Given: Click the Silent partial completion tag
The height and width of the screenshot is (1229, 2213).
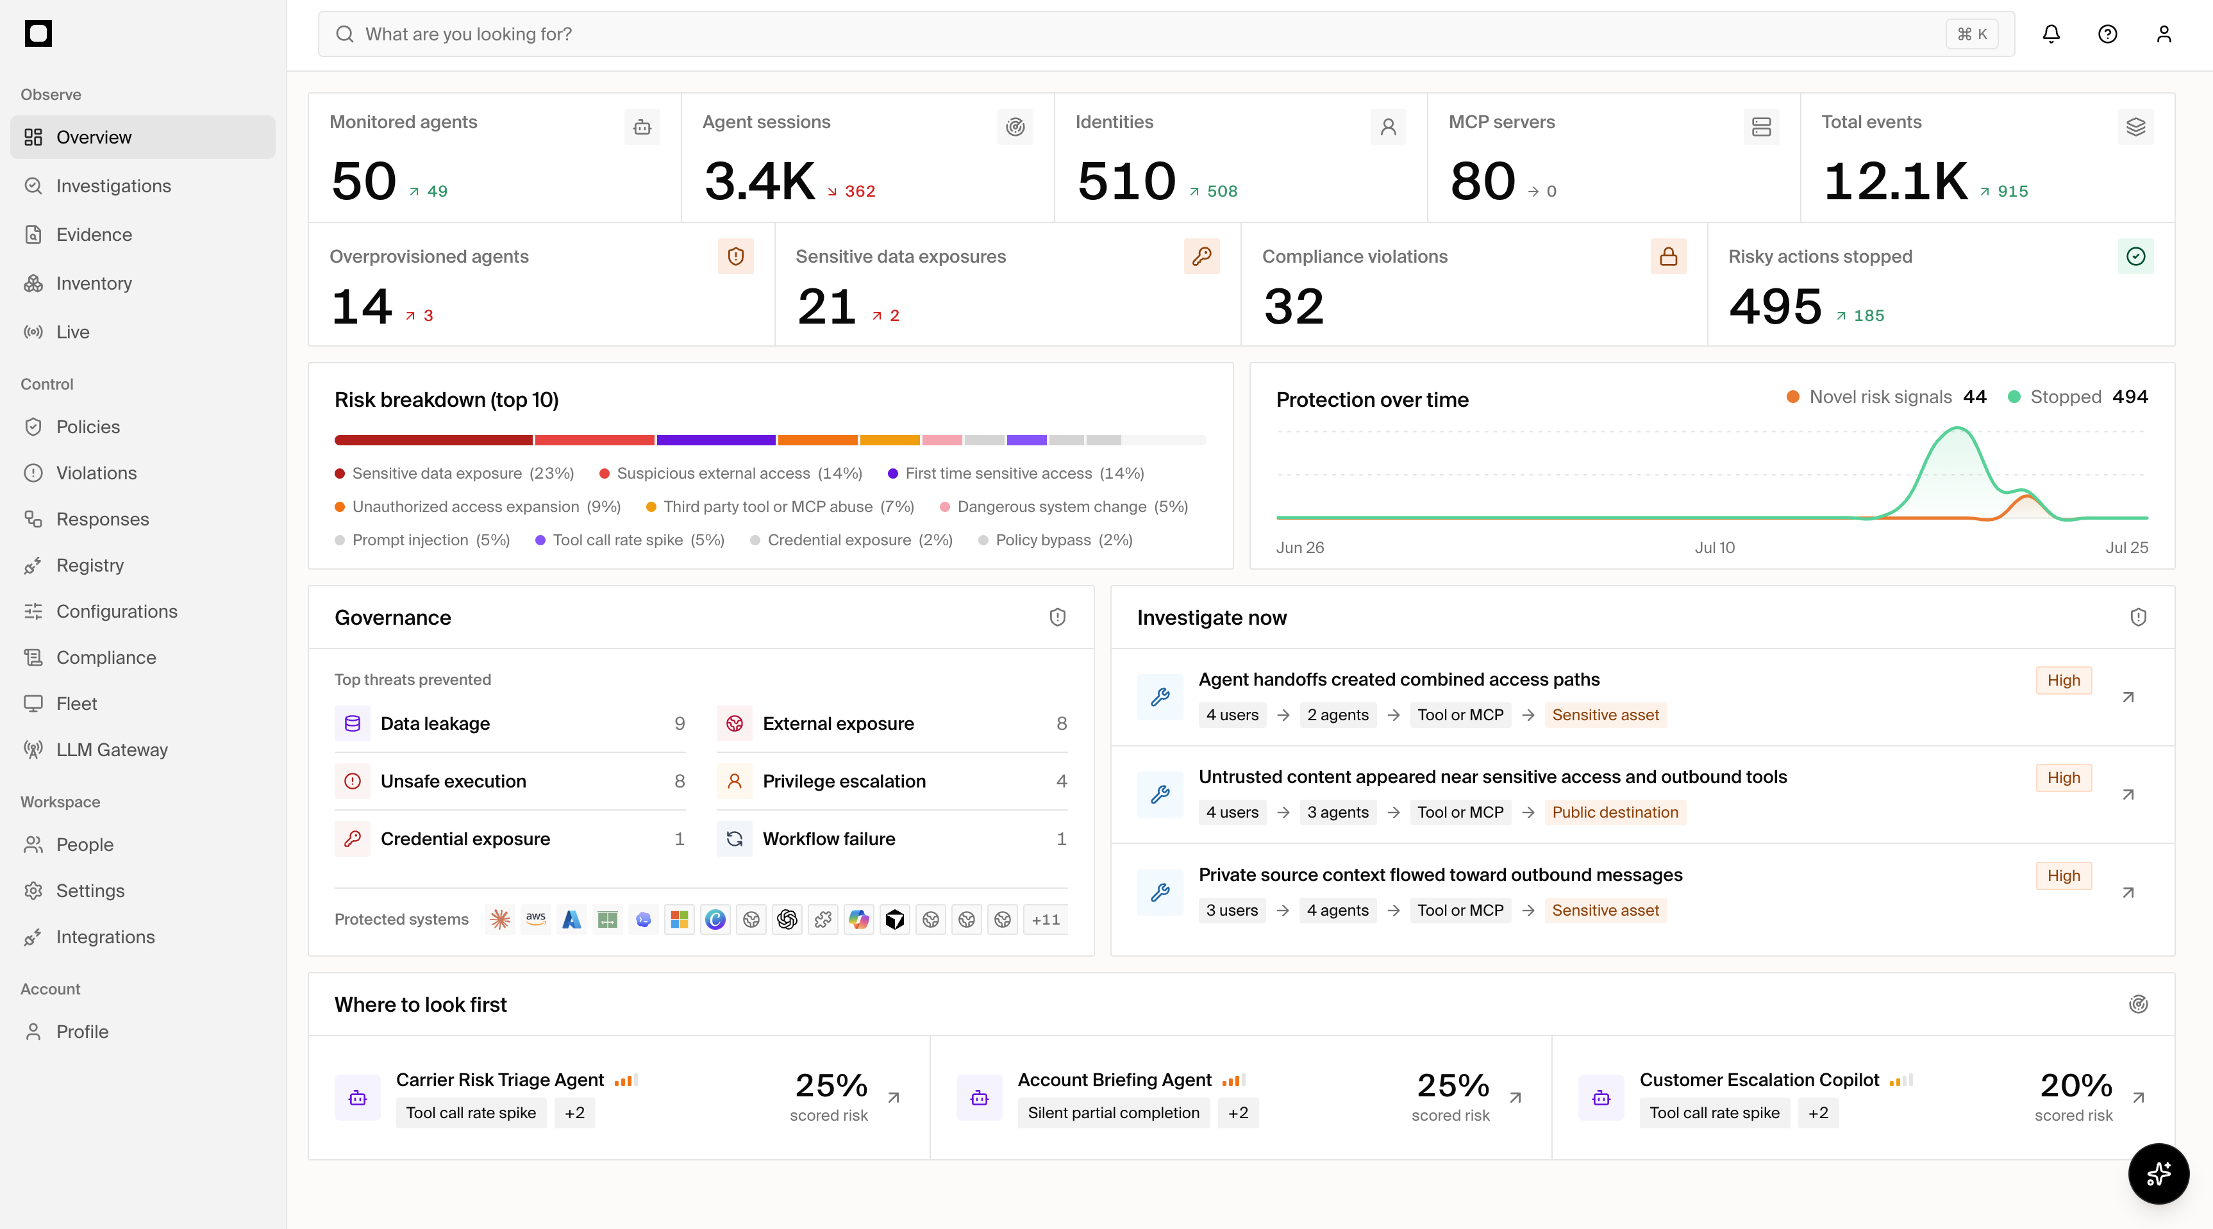Looking at the screenshot, I should [x=1114, y=1113].
